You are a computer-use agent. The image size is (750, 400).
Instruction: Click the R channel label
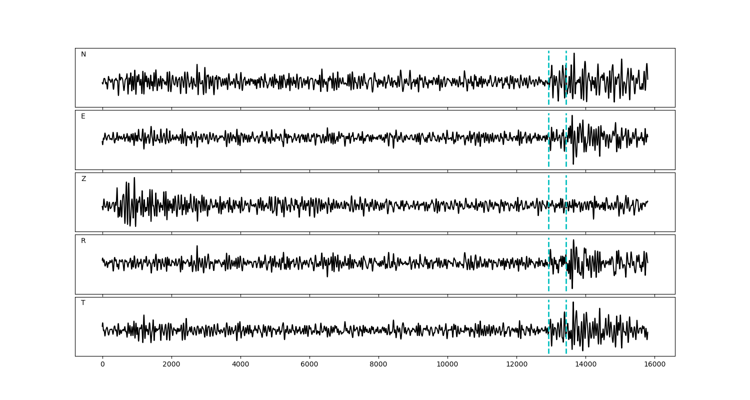click(x=83, y=241)
